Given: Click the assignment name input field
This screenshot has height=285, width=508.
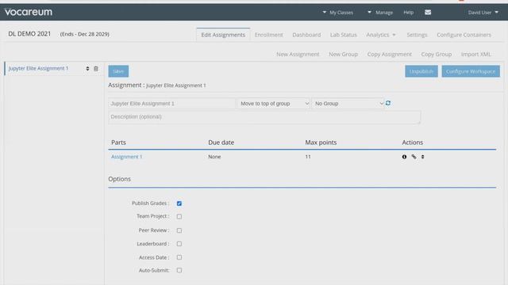Looking at the screenshot, I should (x=172, y=104).
